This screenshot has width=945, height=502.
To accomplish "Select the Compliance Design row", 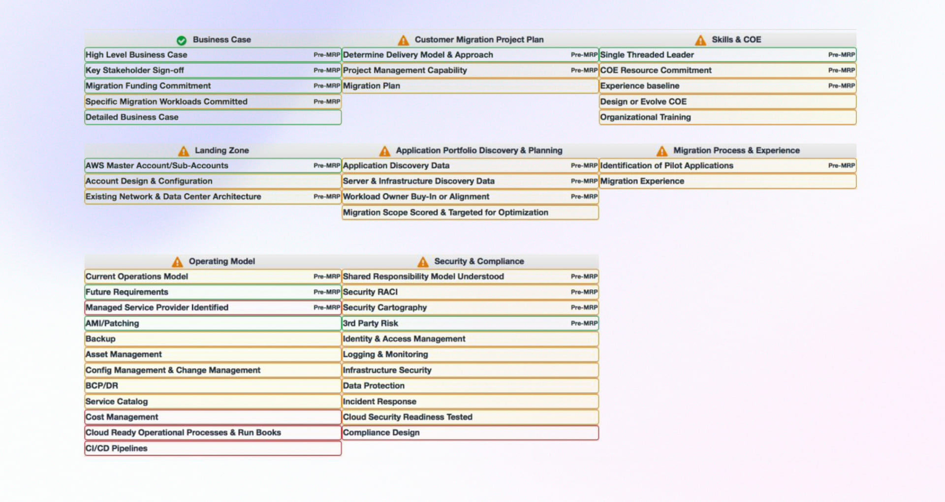I will pos(470,433).
